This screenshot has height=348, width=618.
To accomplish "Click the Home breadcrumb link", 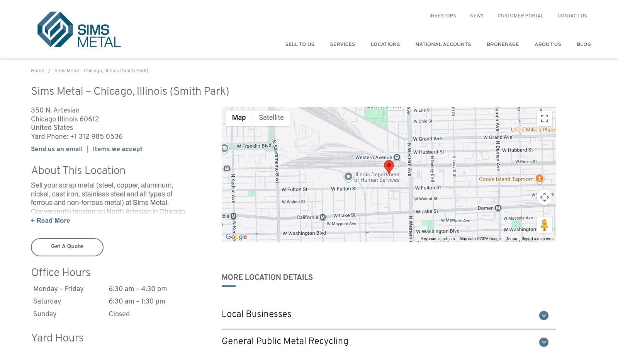I will tap(37, 71).
